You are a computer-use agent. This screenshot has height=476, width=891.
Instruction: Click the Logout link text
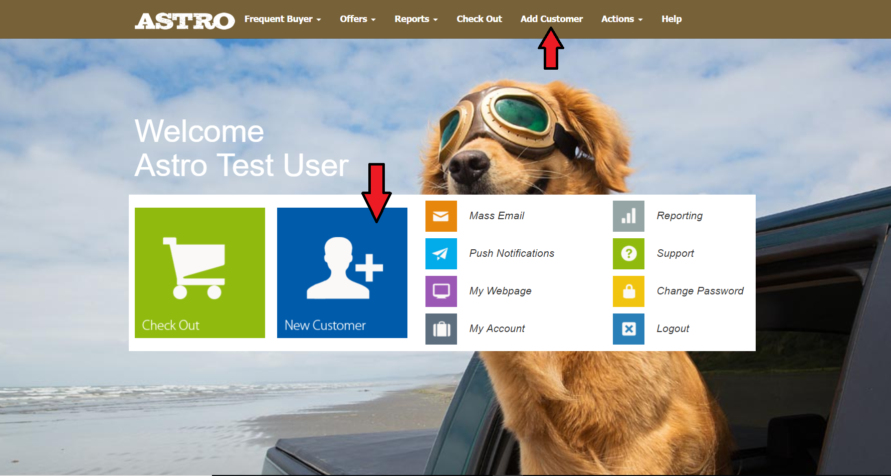(673, 329)
